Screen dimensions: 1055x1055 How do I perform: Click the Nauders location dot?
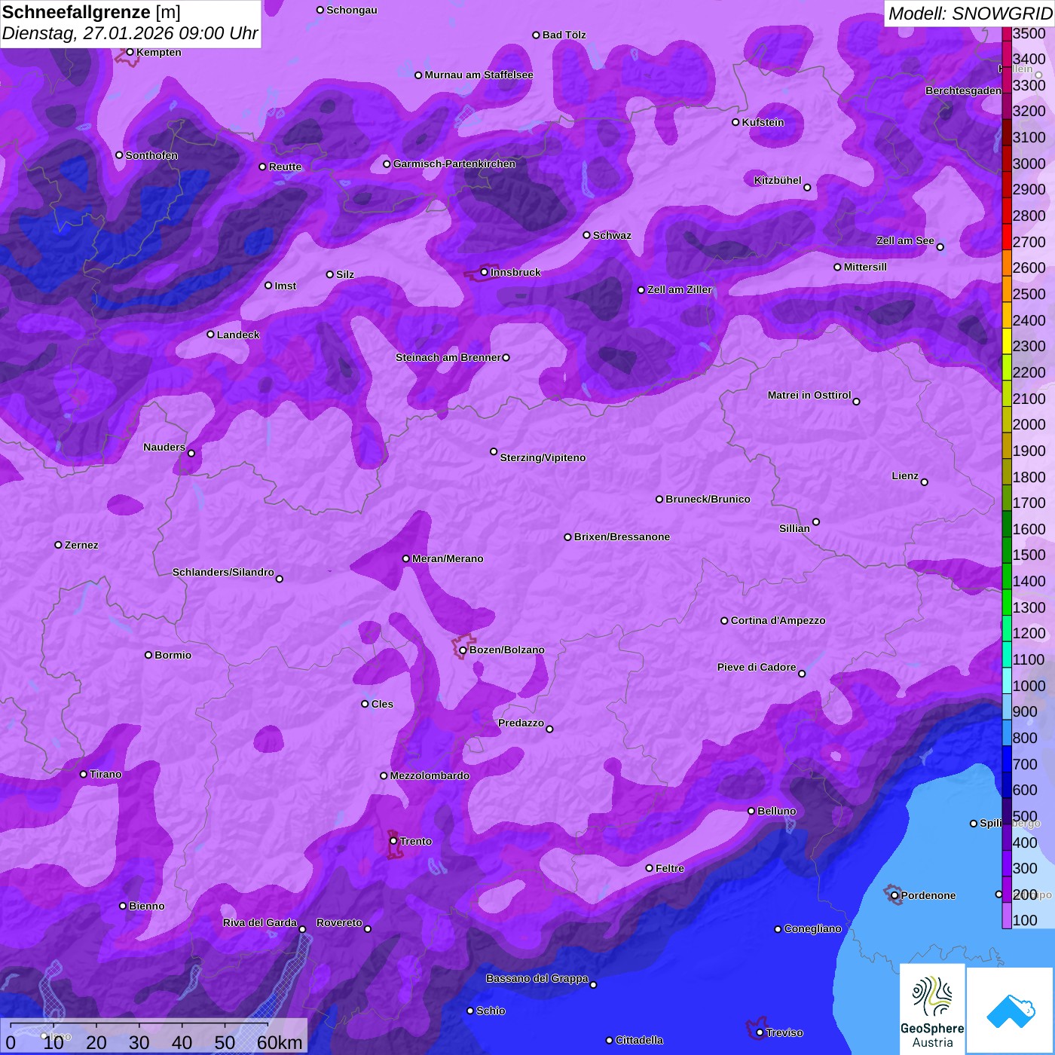(x=191, y=454)
